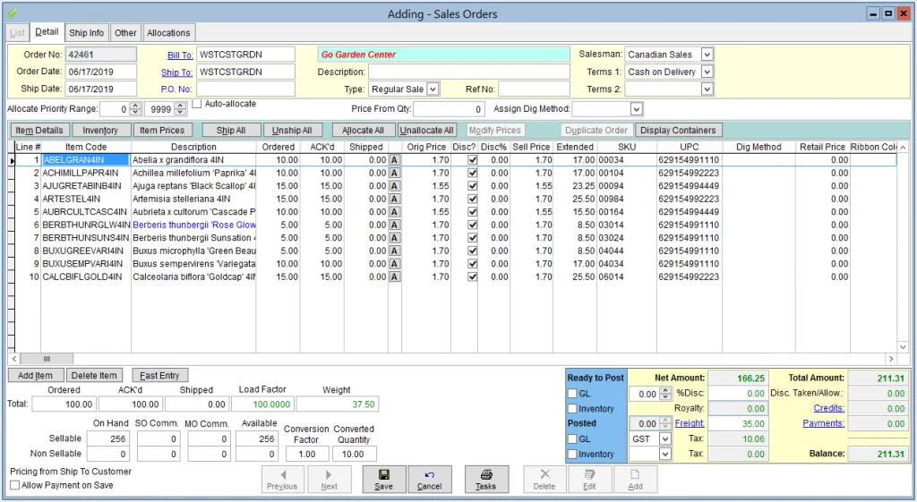This screenshot has width=917, height=502.
Task: Open the Bill To link
Action: click(x=180, y=55)
